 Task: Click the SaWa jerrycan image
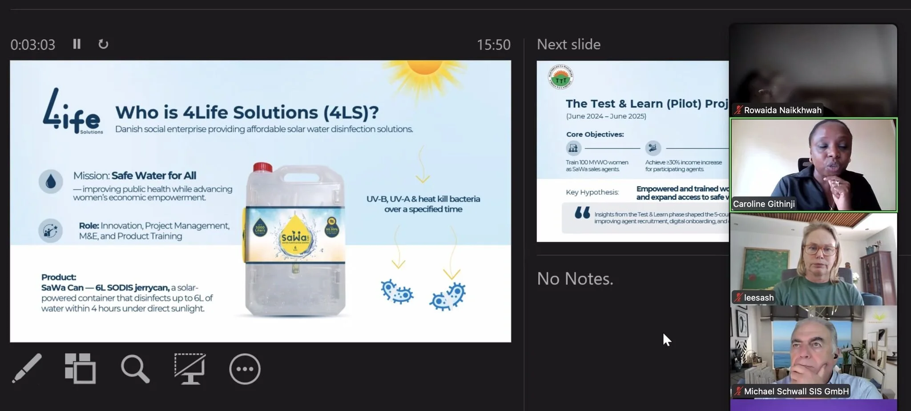[x=294, y=240]
